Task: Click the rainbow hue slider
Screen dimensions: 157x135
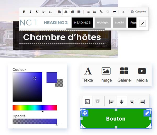Action: click(x=35, y=108)
